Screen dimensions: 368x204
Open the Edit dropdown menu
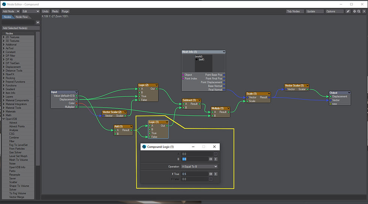[x=31, y=11]
